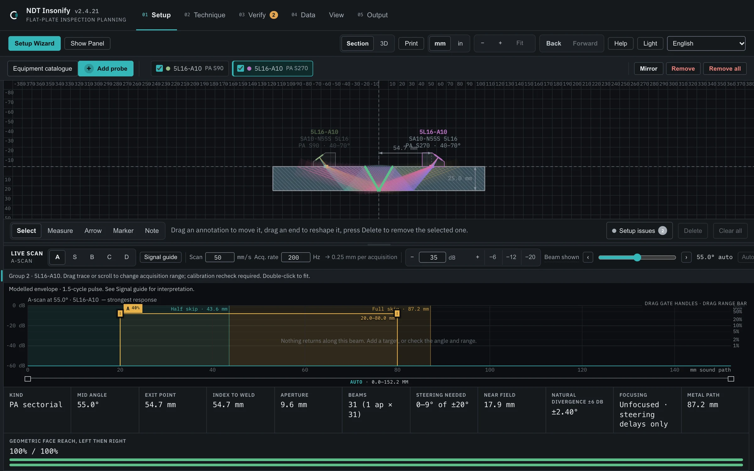
Task: Click the gain dB value field
Action: pos(432,257)
